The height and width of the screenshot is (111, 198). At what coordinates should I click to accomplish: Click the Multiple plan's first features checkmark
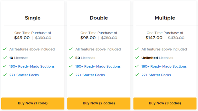[137, 49]
